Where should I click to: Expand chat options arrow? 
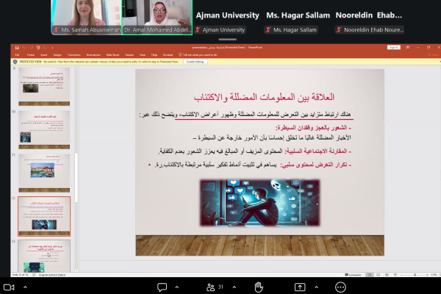click(177, 287)
